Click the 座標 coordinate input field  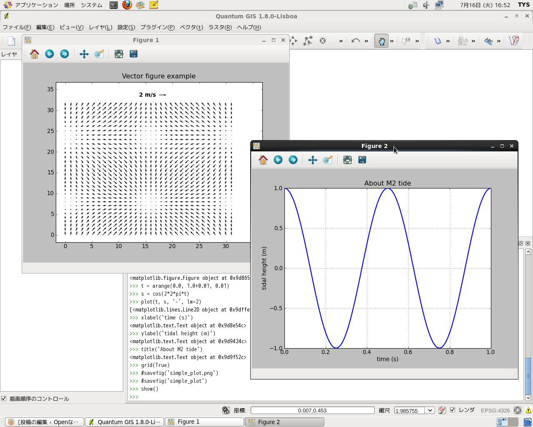tap(312, 411)
